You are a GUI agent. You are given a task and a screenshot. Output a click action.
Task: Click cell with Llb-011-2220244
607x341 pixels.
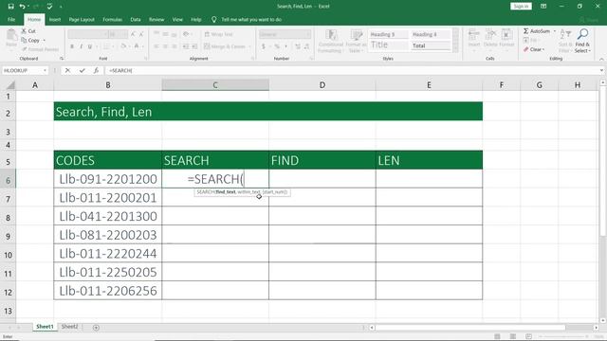click(107, 253)
